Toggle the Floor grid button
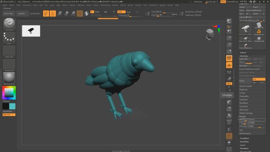The image size is (270, 152). (229, 65)
